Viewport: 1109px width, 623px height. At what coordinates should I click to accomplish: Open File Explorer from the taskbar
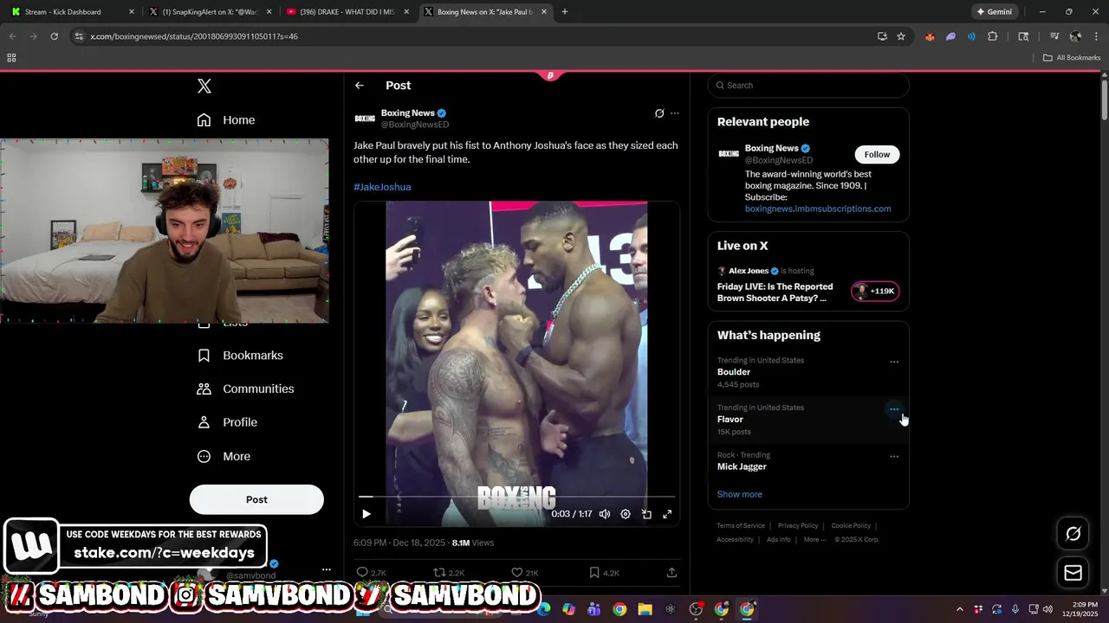pyautogui.click(x=645, y=609)
